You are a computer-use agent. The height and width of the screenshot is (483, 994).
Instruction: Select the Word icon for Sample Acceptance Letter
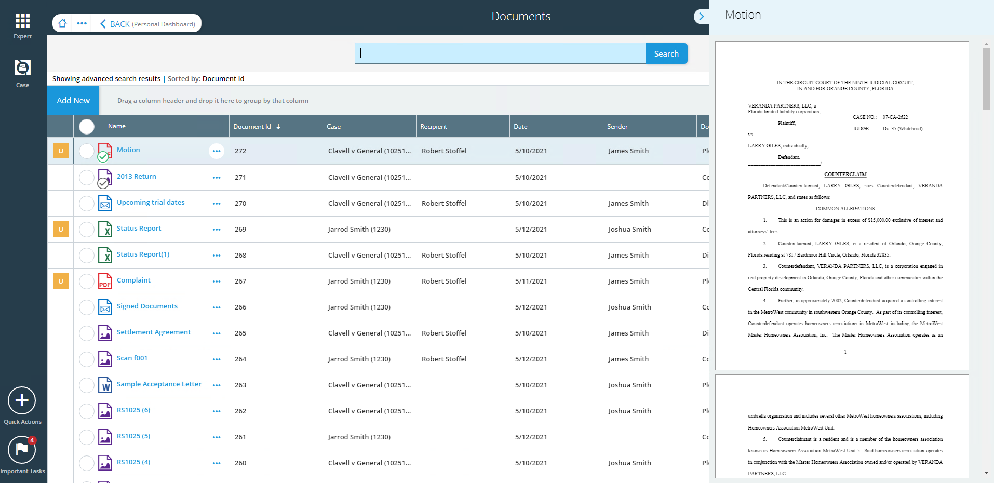105,385
